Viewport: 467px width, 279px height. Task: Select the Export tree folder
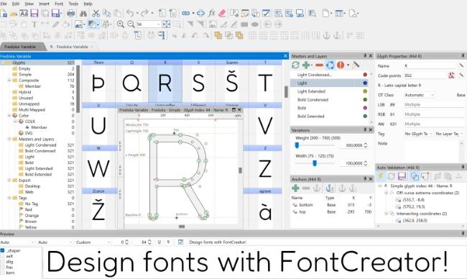[x=24, y=180]
